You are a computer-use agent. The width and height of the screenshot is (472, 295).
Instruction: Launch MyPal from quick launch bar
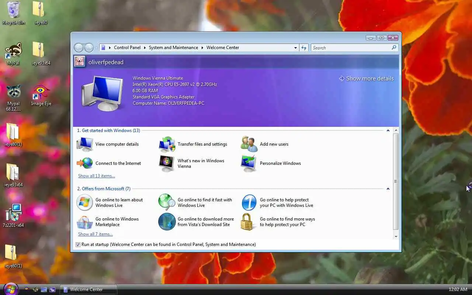click(x=35, y=289)
